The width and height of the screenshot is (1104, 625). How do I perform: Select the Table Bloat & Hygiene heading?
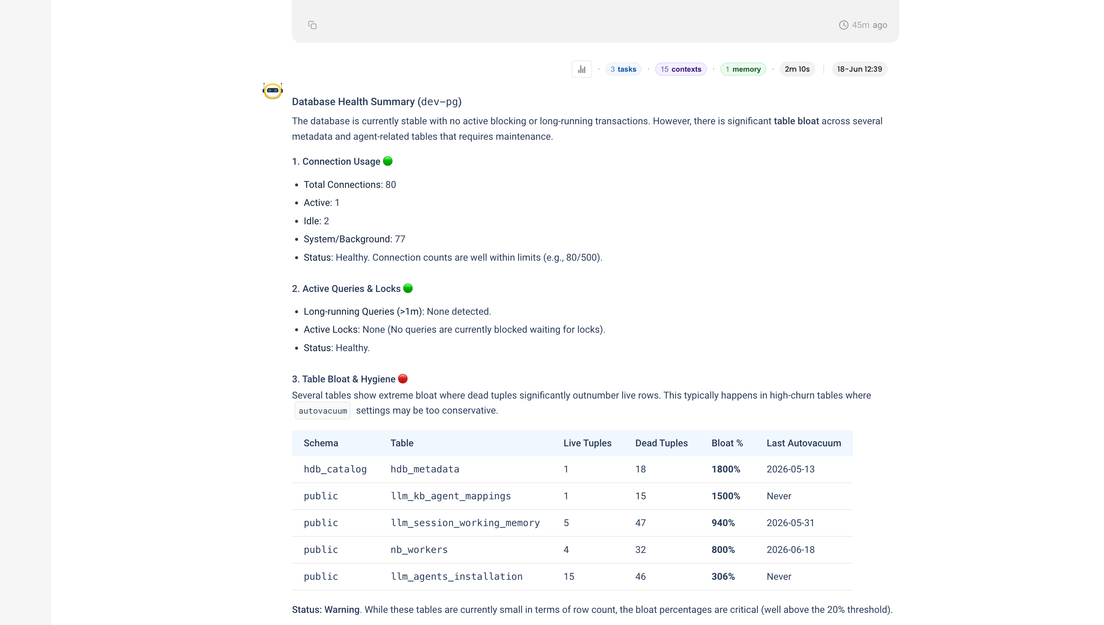(x=349, y=379)
